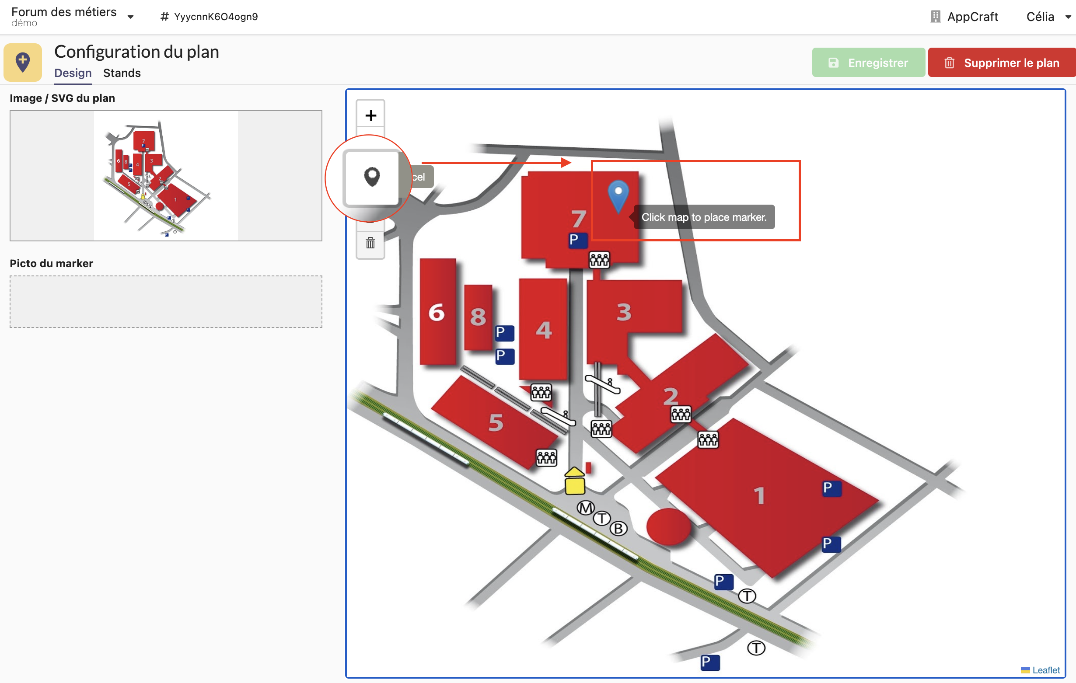Switch to the Stands tab
Viewport: 1076px width, 683px height.
[x=122, y=73]
